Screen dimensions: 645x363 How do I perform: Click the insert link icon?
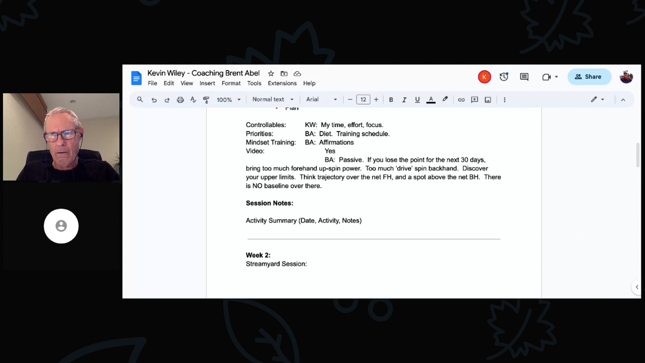pos(461,100)
